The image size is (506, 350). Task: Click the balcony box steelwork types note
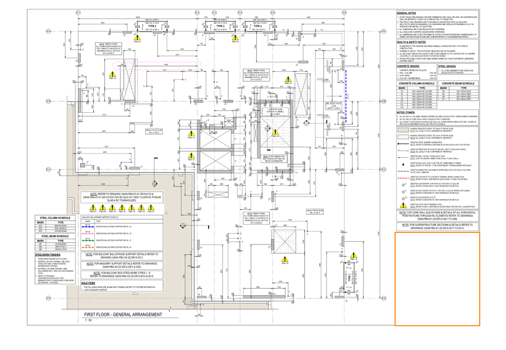[122, 275]
